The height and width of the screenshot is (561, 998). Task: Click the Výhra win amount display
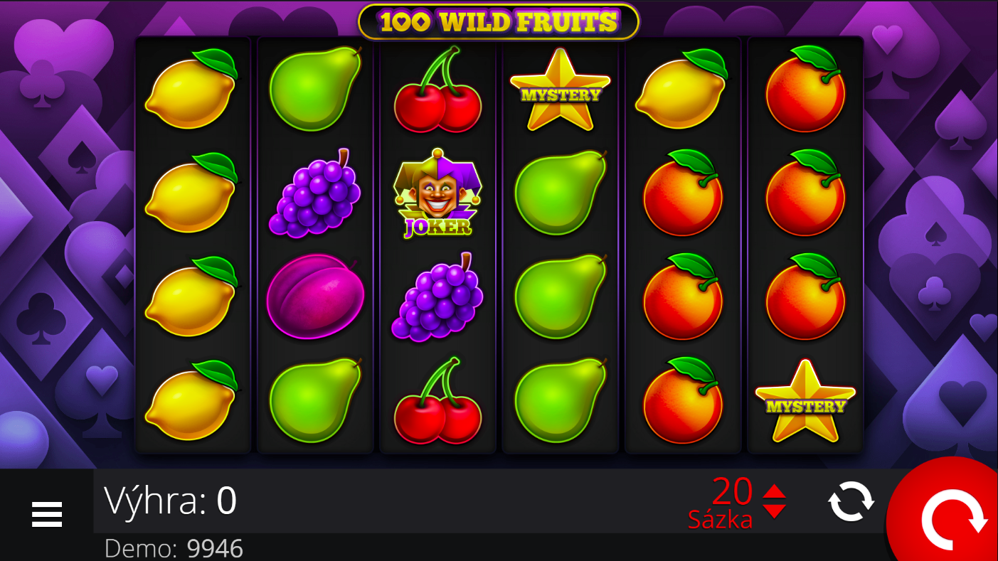pos(170,501)
